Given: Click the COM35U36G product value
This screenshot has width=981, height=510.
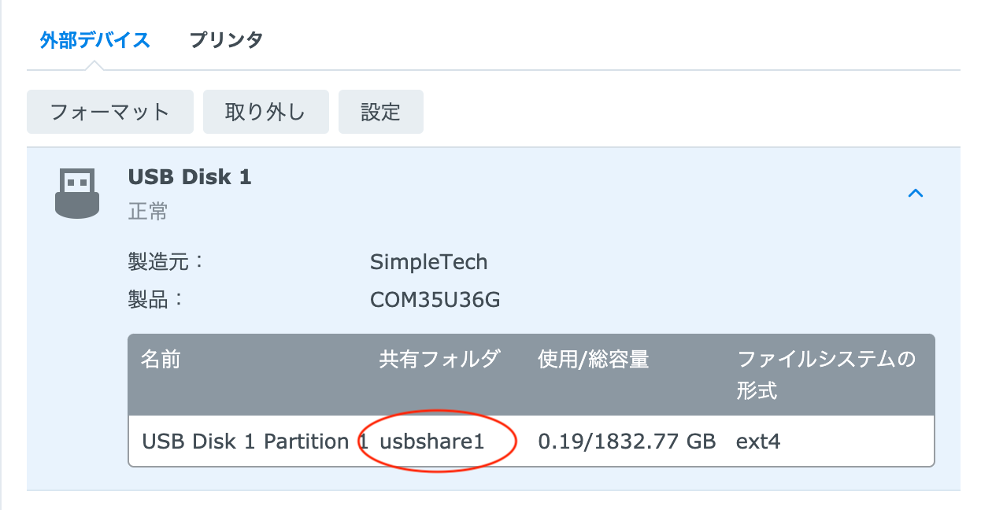Looking at the screenshot, I should (x=435, y=300).
